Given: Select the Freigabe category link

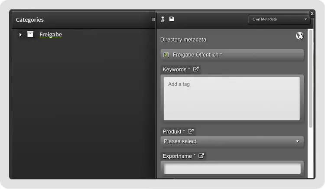Looking at the screenshot, I should pos(50,34).
